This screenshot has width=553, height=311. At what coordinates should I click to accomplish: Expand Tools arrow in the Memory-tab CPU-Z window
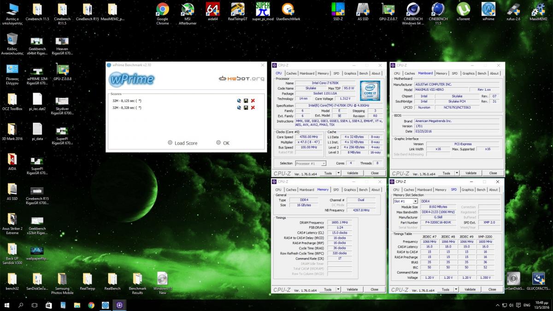(x=339, y=289)
